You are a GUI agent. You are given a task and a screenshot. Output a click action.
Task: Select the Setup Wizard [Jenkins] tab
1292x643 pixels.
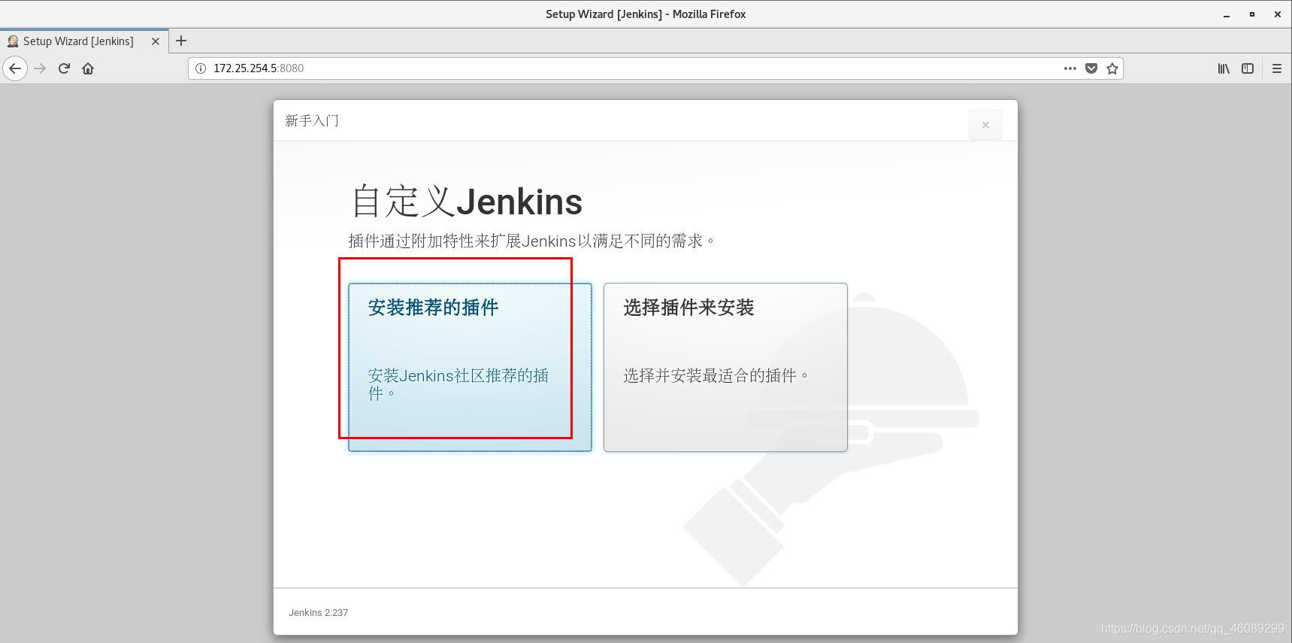point(83,41)
